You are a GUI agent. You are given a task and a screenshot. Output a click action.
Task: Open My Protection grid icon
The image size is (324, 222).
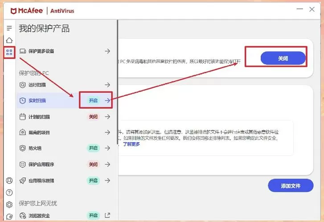[9, 52]
